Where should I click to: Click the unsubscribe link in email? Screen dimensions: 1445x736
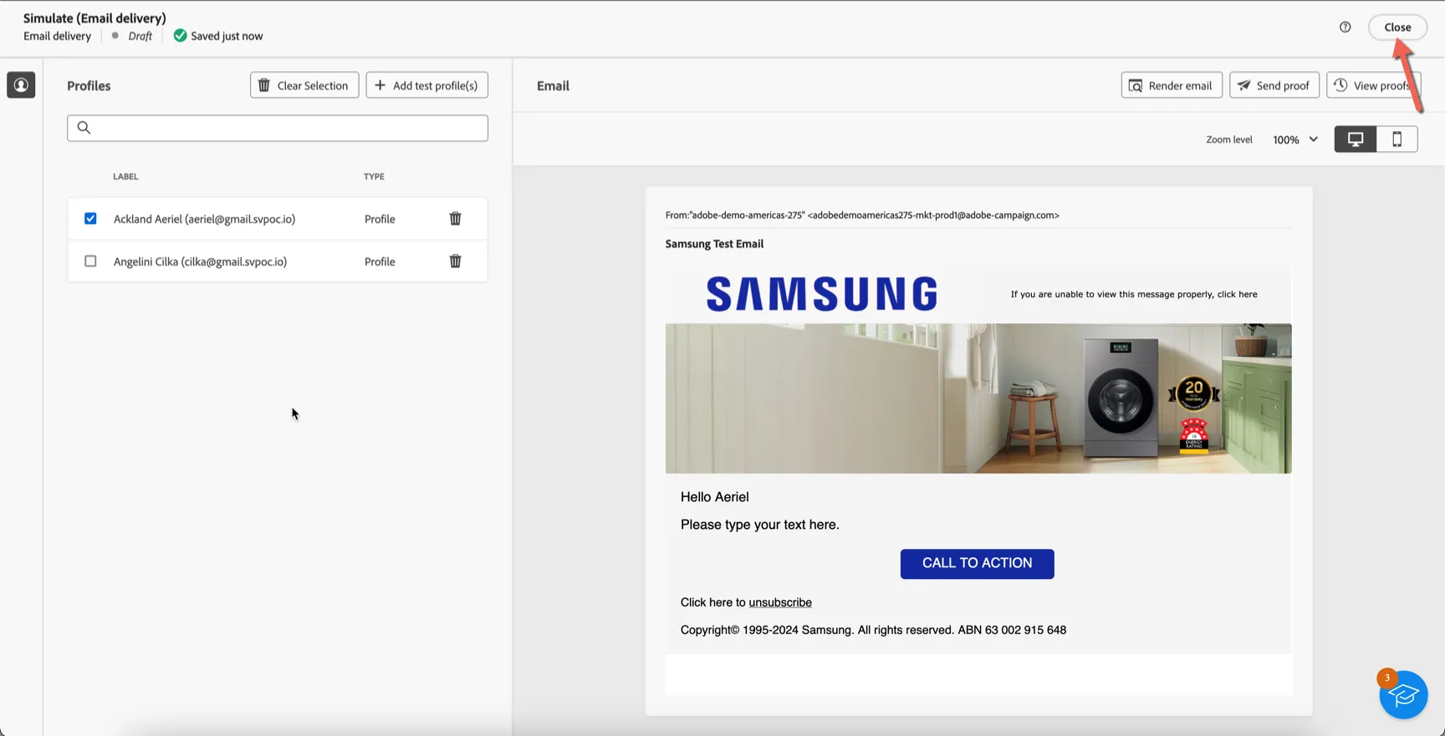coord(780,602)
